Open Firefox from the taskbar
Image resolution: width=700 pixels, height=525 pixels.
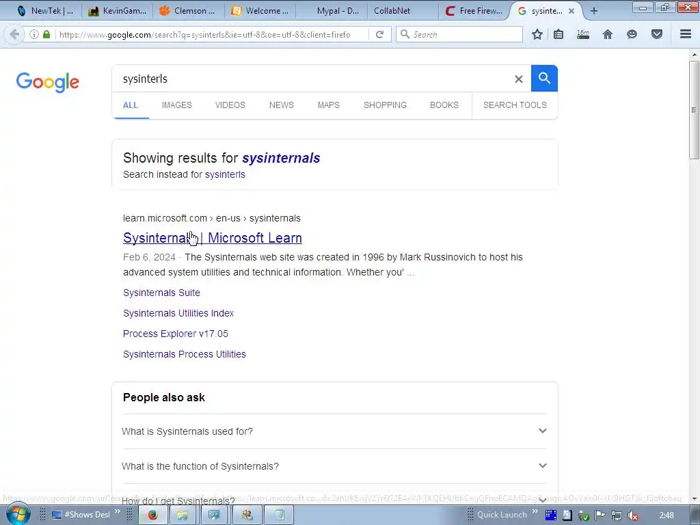152,515
